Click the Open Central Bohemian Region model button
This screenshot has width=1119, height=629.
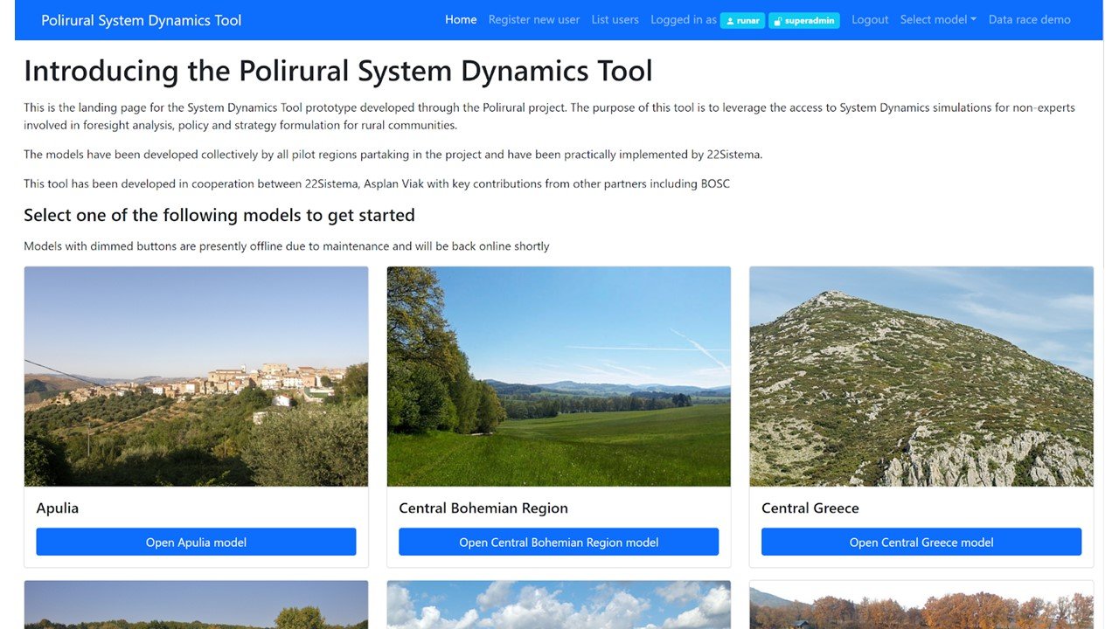pyautogui.click(x=559, y=542)
